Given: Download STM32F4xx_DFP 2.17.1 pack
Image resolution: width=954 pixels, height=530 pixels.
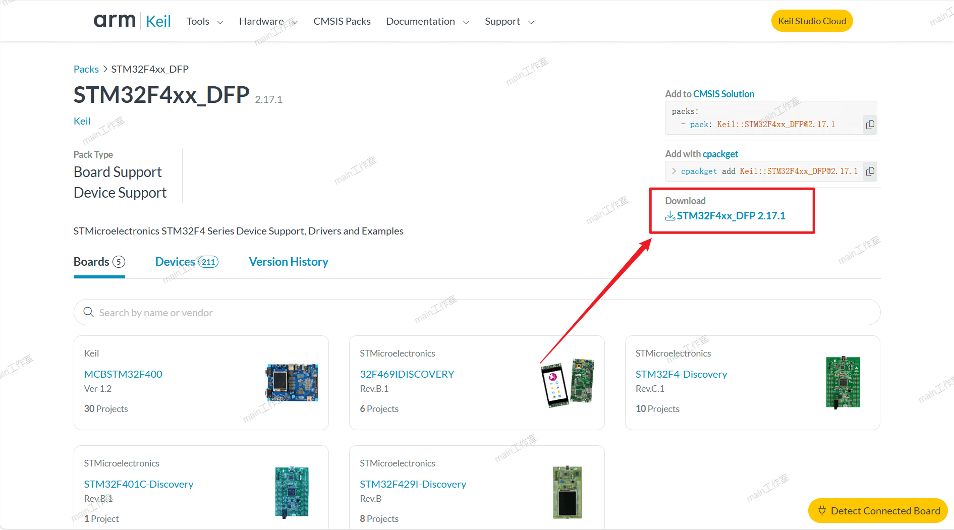Looking at the screenshot, I should pos(731,216).
